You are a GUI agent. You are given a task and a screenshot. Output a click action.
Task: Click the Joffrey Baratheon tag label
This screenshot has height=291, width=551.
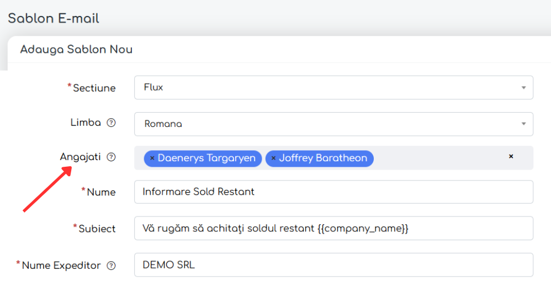coord(322,158)
